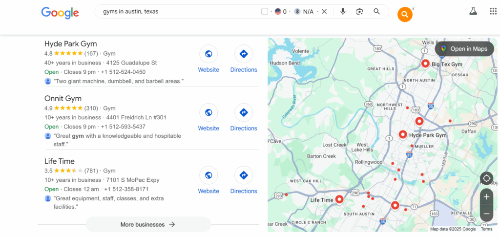
Task: Open the Life Time listing title
Action: (x=59, y=161)
